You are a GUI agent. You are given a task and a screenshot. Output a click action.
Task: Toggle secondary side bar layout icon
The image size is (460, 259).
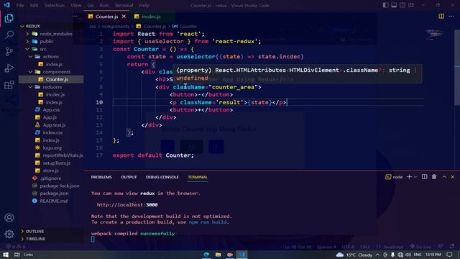[x=402, y=5]
